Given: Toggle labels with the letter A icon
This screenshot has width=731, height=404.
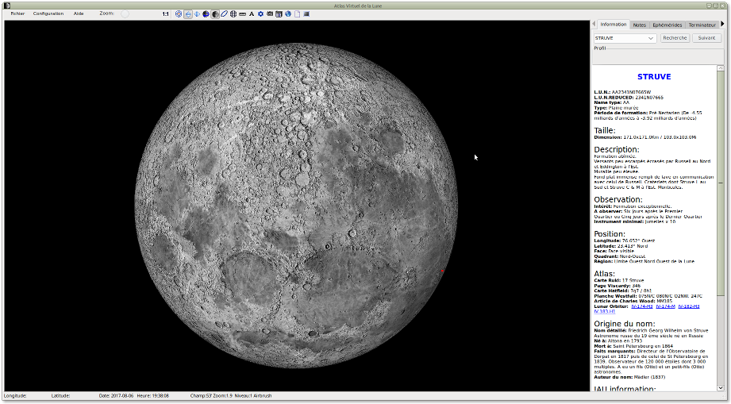Looking at the screenshot, I should coord(252,14).
